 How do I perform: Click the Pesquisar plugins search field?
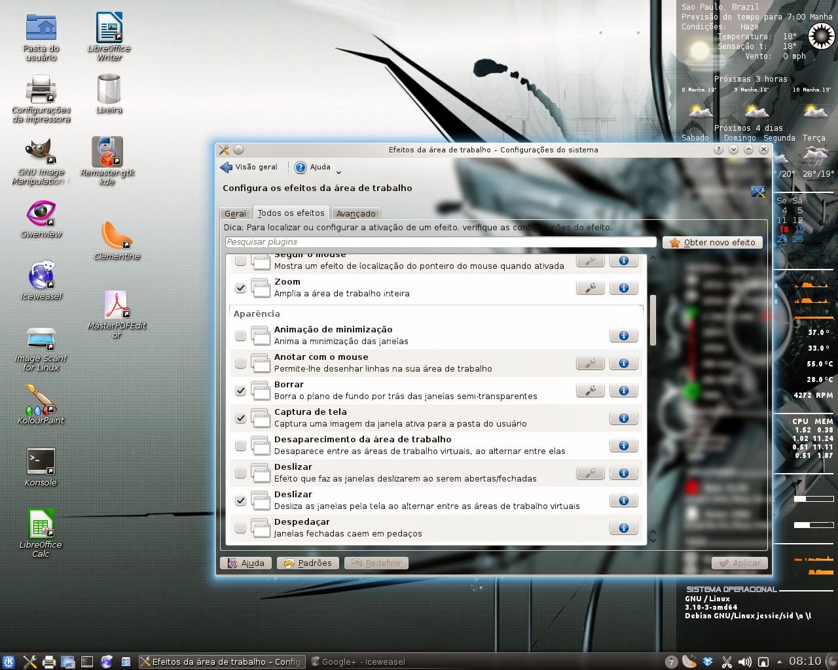pos(439,242)
